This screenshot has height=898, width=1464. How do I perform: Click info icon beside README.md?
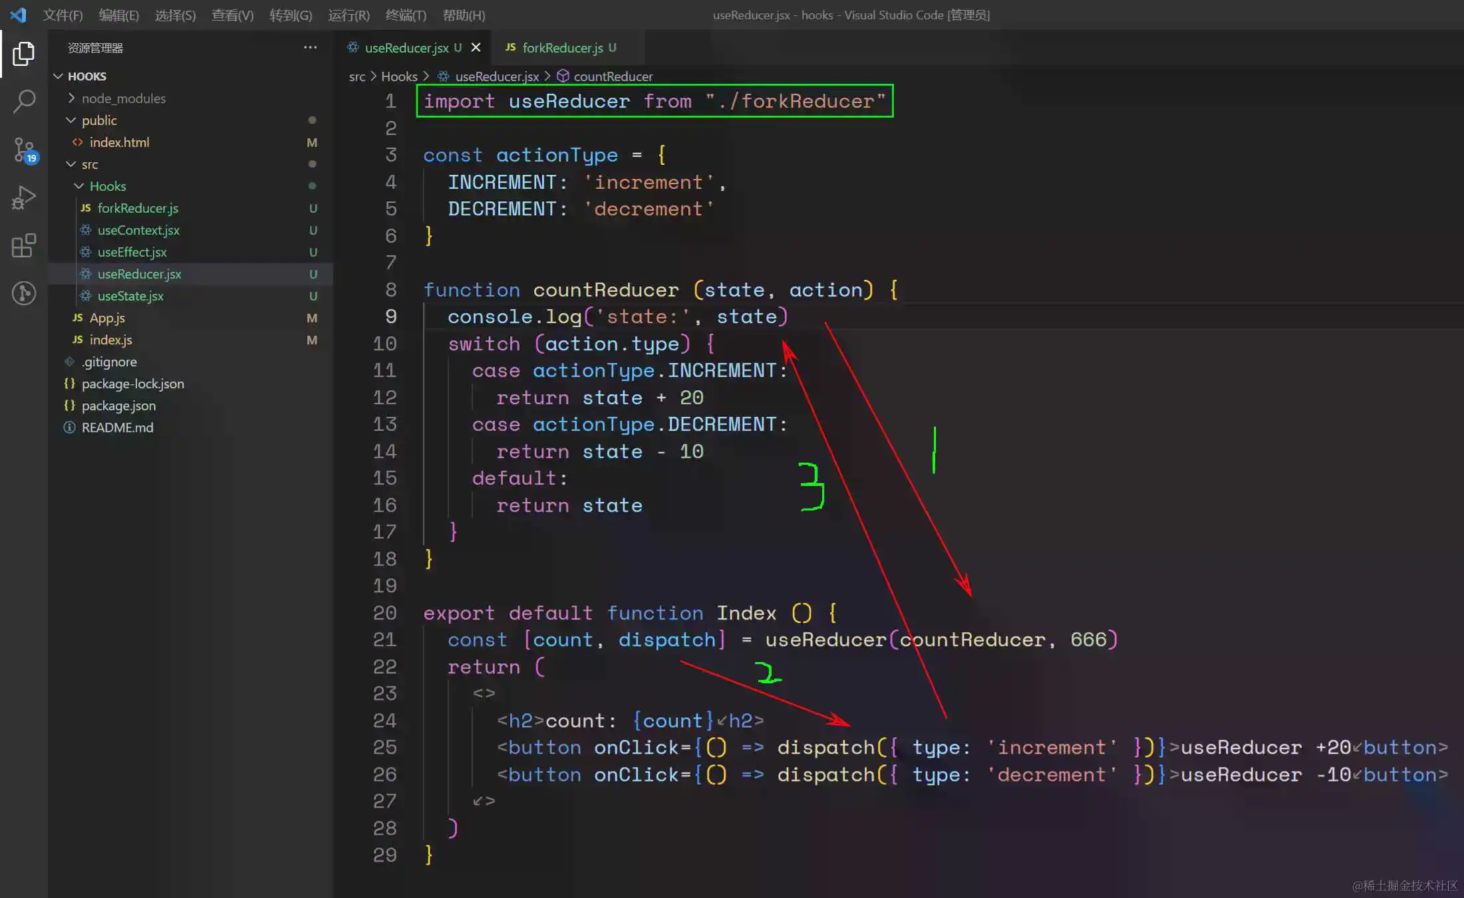click(70, 427)
